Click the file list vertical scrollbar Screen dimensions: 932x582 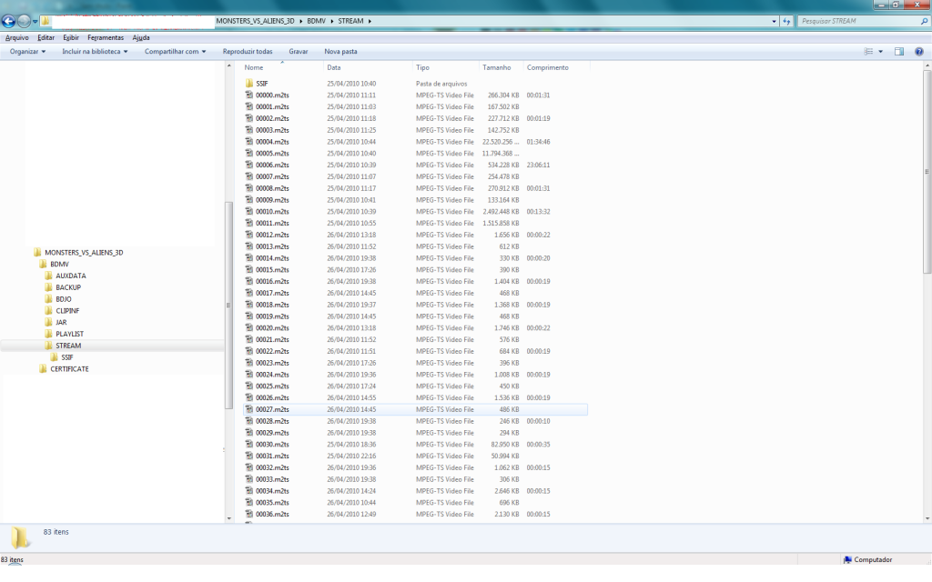coord(927,172)
